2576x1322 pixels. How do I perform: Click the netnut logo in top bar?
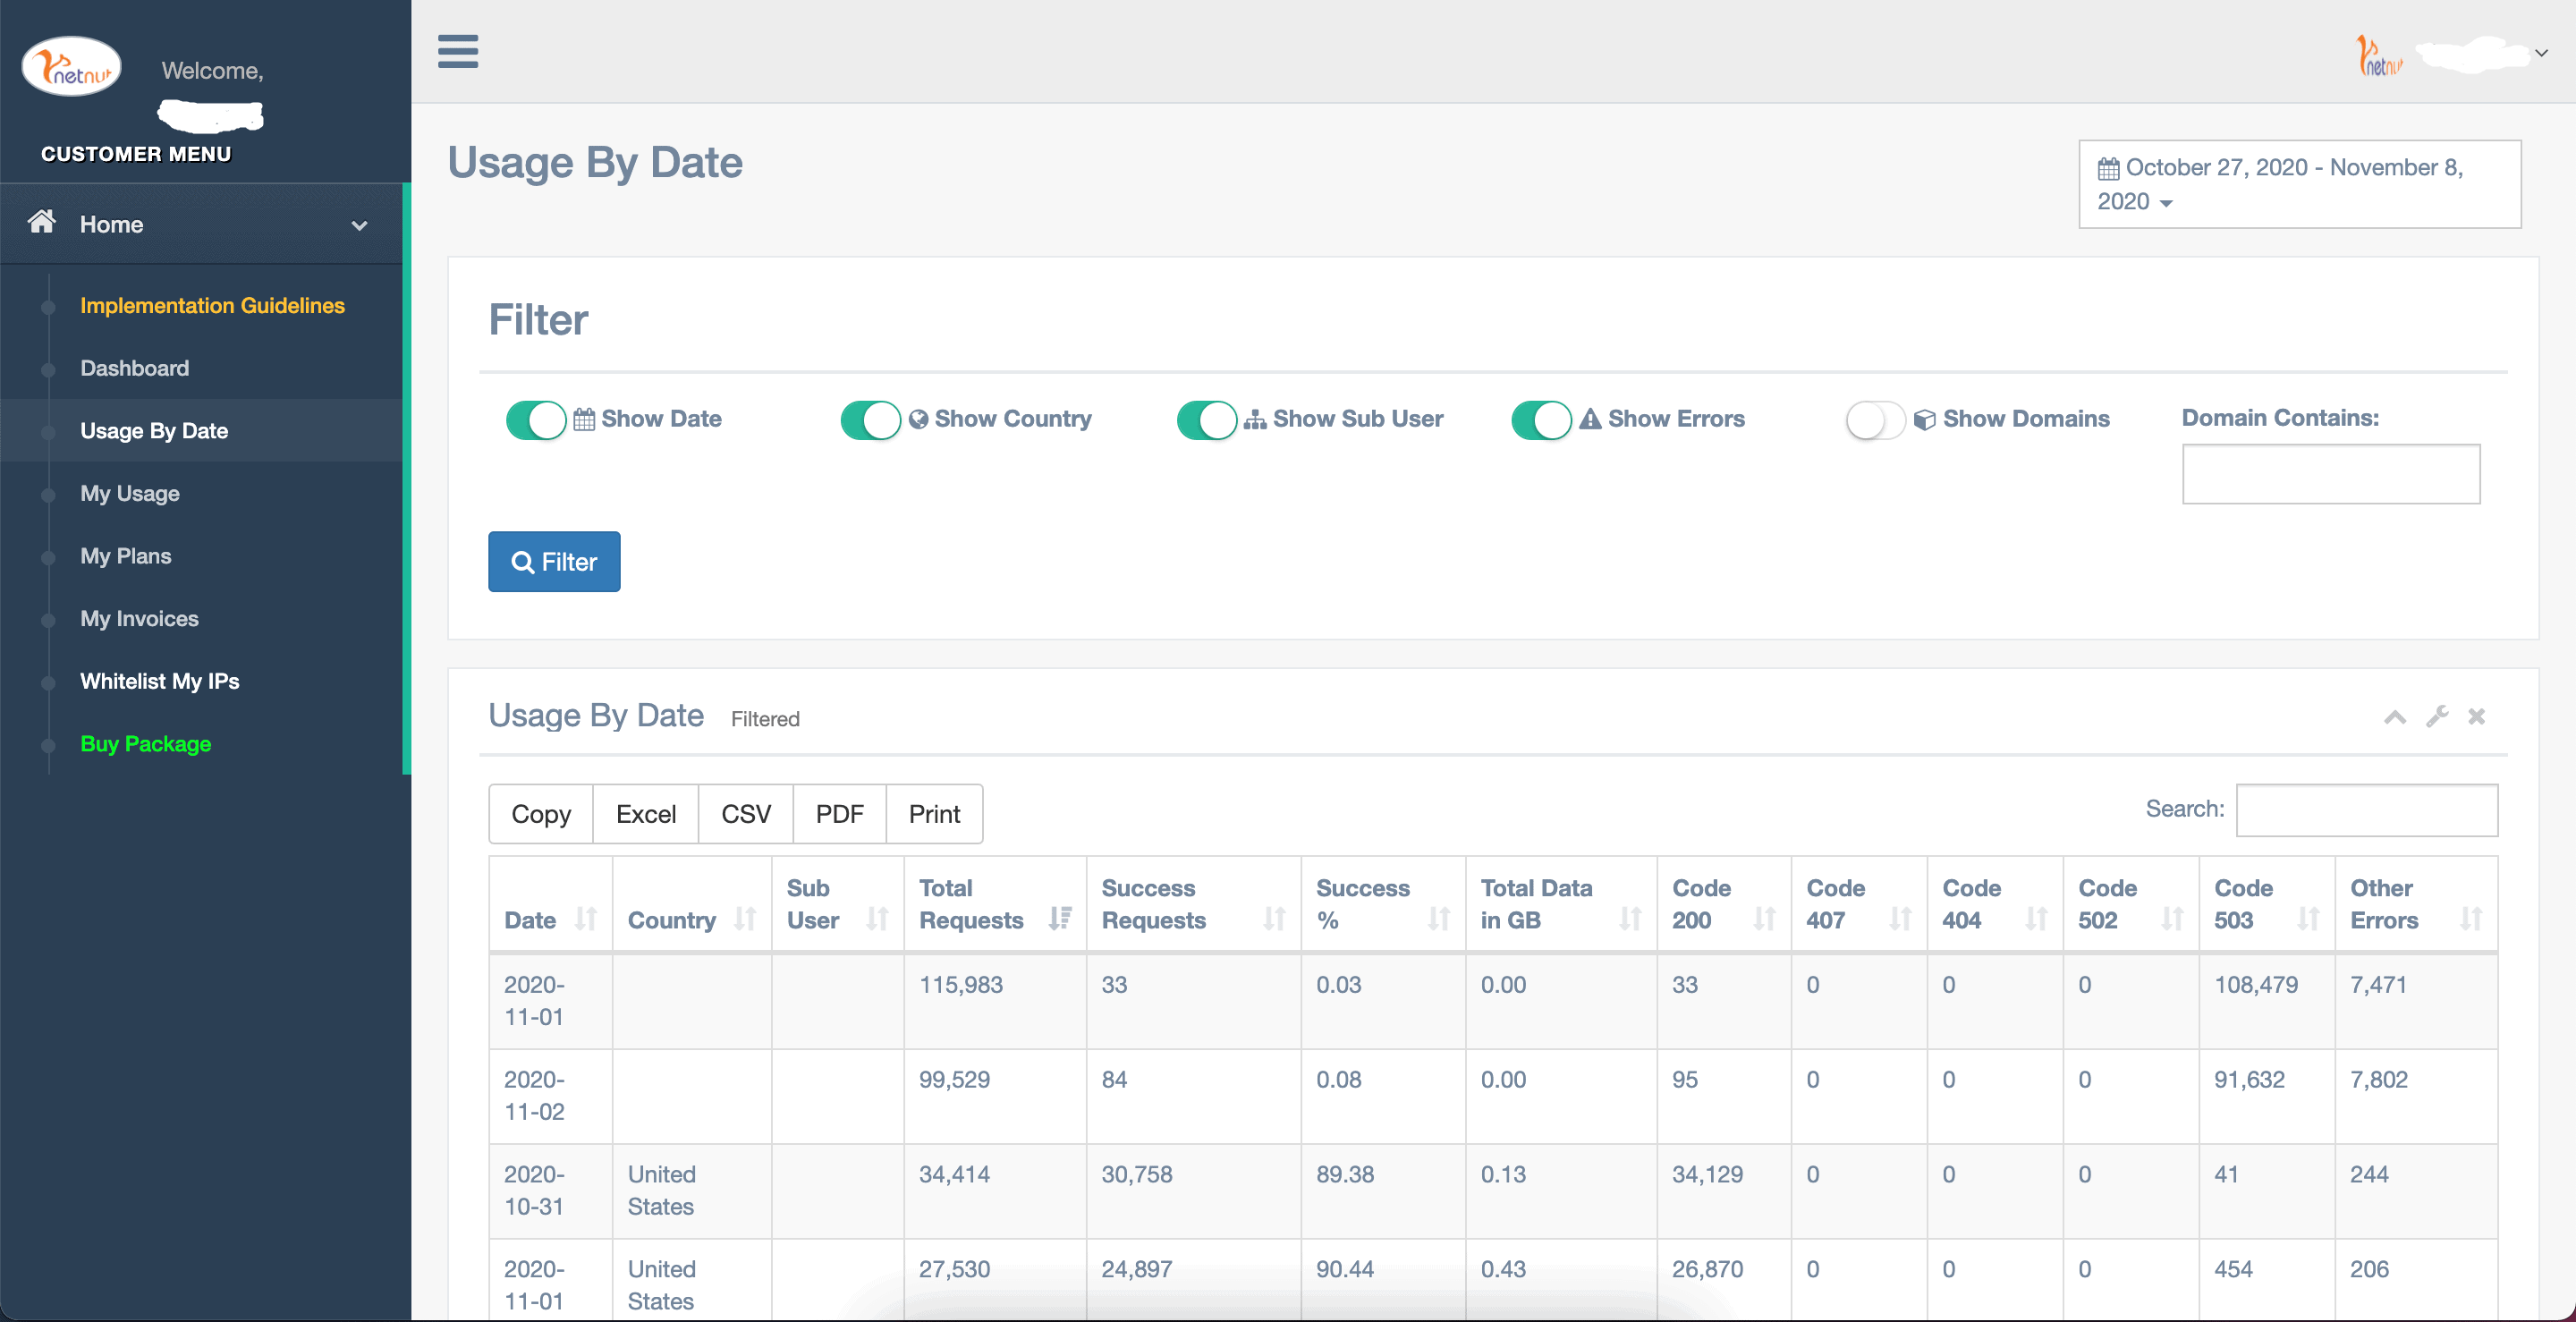[2379, 55]
